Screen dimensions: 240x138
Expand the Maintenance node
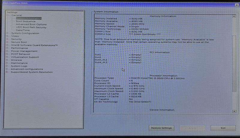pyautogui.click(x=7, y=63)
